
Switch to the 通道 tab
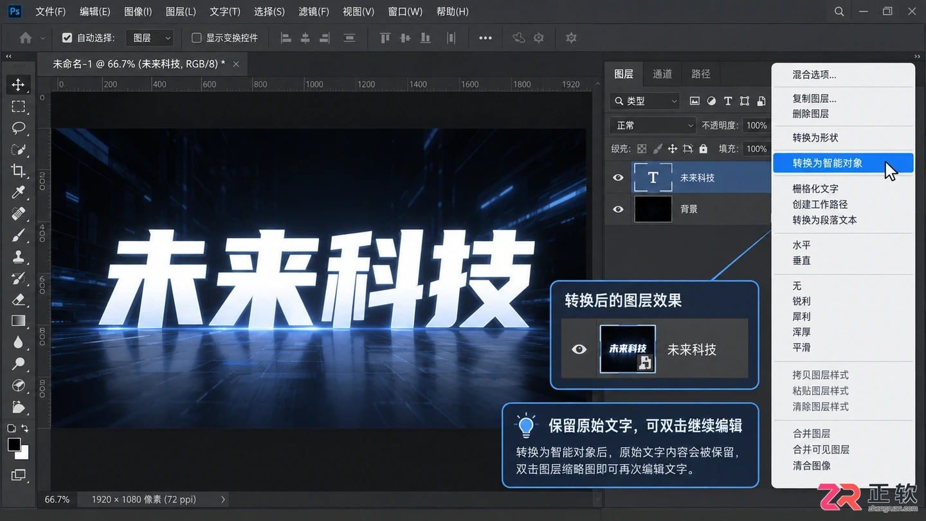[x=662, y=74]
